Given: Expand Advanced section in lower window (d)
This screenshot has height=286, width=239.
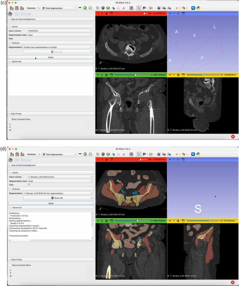Looking at the screenshot, I should coord(51,208).
